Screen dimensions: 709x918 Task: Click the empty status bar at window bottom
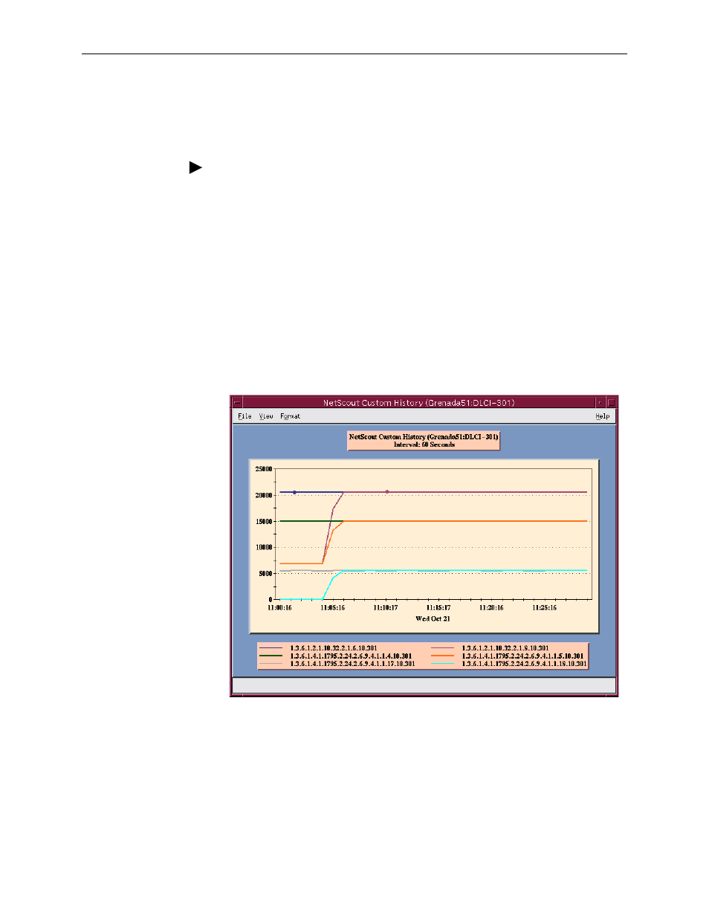click(424, 685)
